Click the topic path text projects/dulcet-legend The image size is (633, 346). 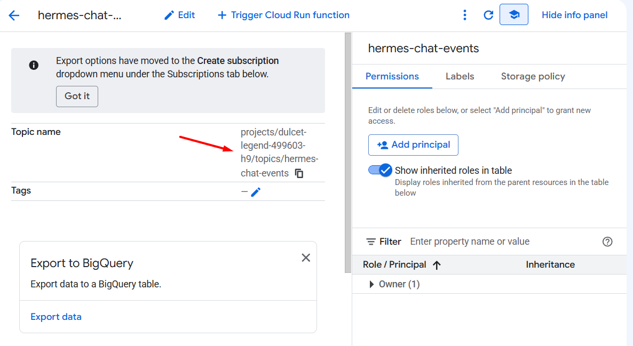point(279,152)
